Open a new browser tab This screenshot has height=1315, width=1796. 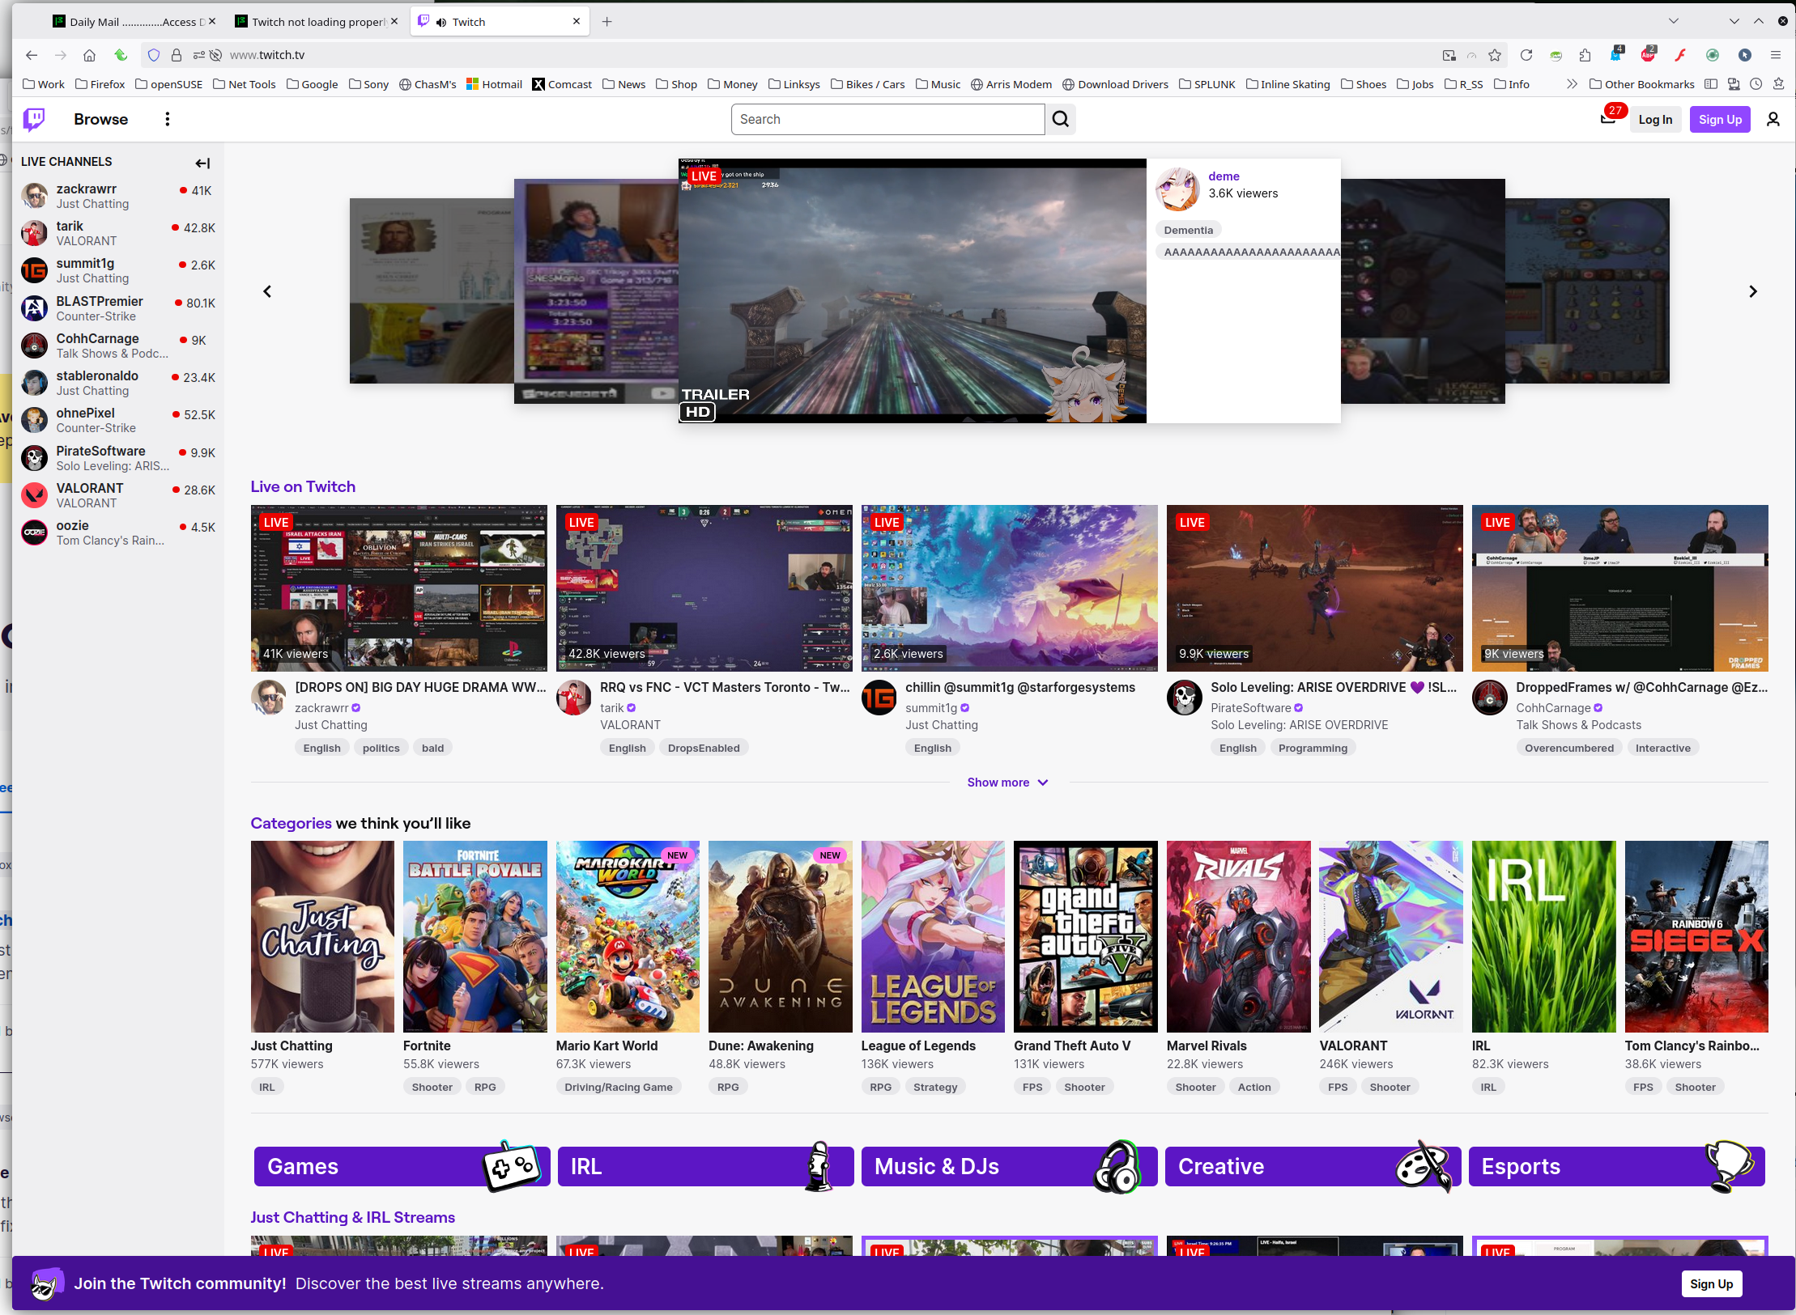(x=606, y=22)
